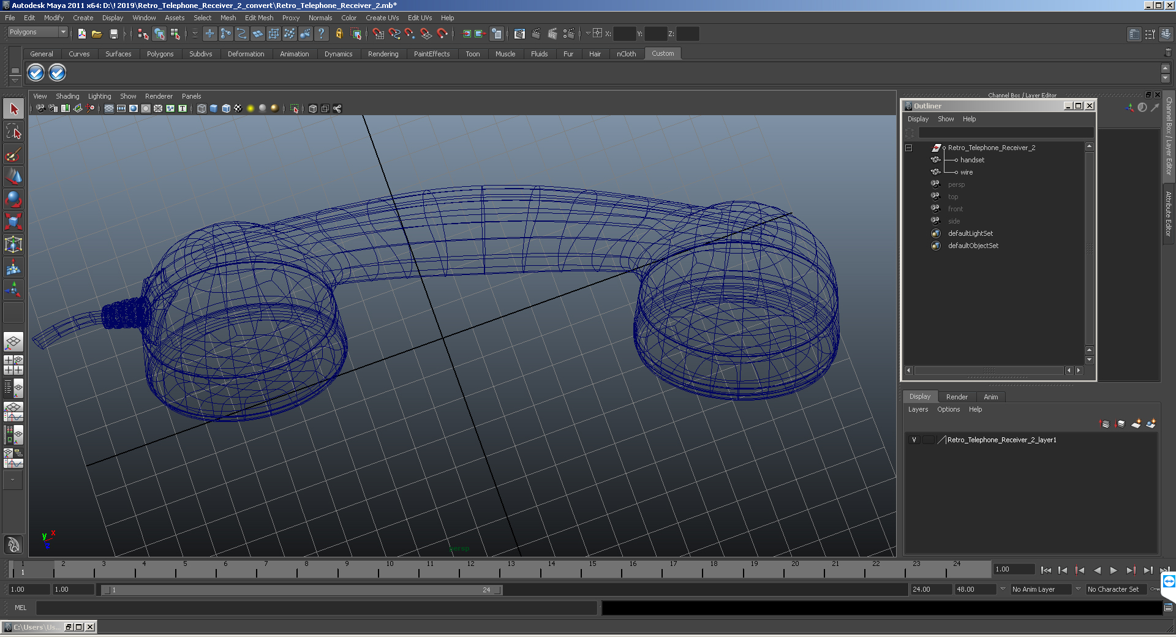Switch to four view layout
Screen dimensions: 1176x637
pos(13,365)
